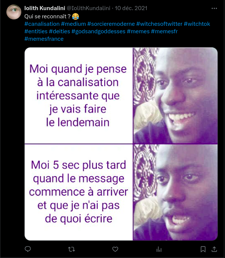
Task: Click the share upload icon
Action: (214, 249)
